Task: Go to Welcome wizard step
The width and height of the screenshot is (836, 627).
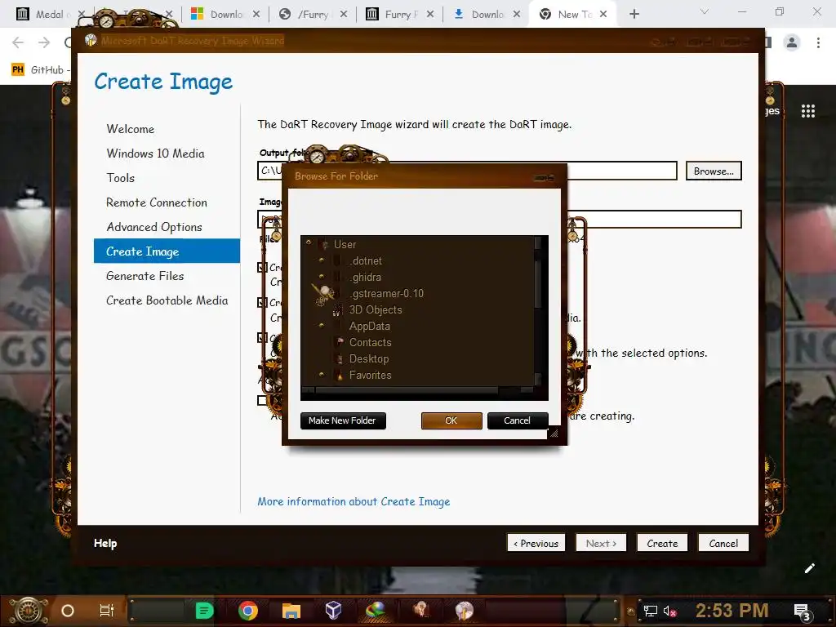Action: (130, 129)
